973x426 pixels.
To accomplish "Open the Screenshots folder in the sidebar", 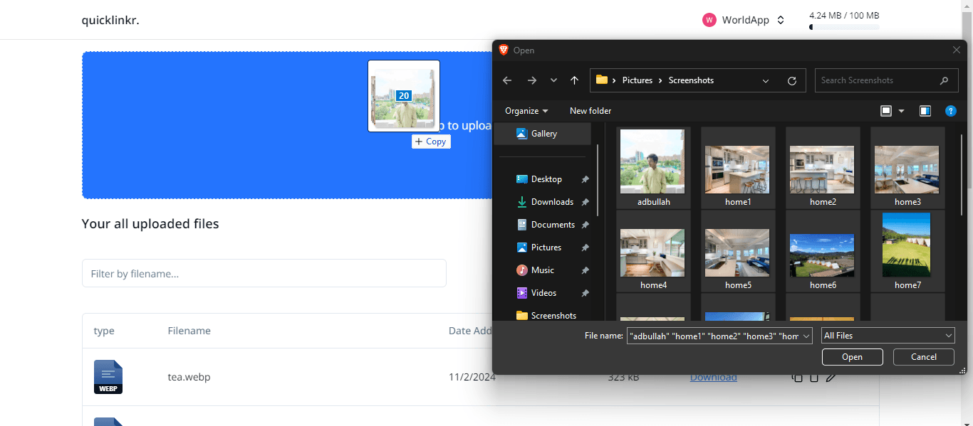I will click(x=546, y=316).
